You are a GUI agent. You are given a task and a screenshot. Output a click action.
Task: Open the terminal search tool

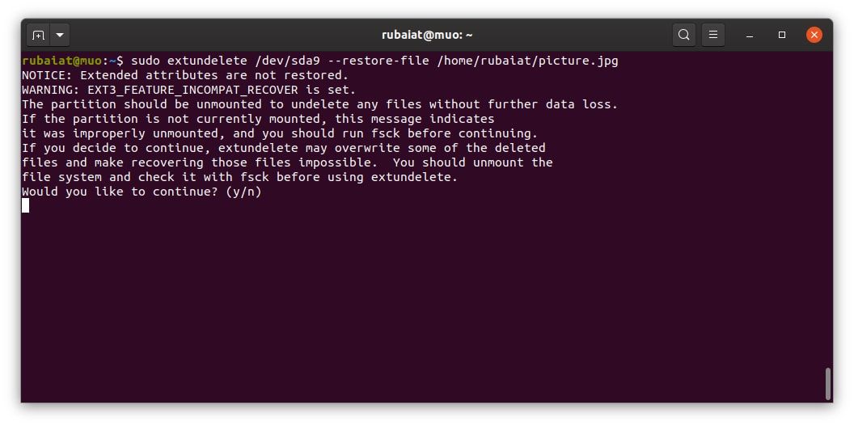(x=684, y=36)
